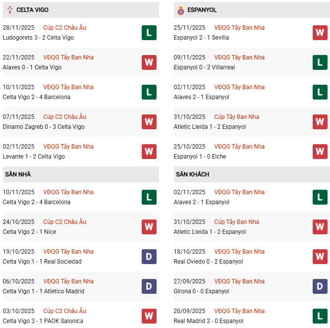The image size is (330, 328).
Task: Click draw badge for Celta Vigo 1 - 1 Real Sociedad
Action: tap(149, 257)
